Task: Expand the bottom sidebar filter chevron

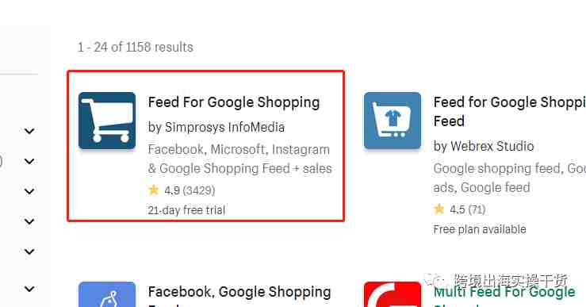Action: [x=29, y=289]
